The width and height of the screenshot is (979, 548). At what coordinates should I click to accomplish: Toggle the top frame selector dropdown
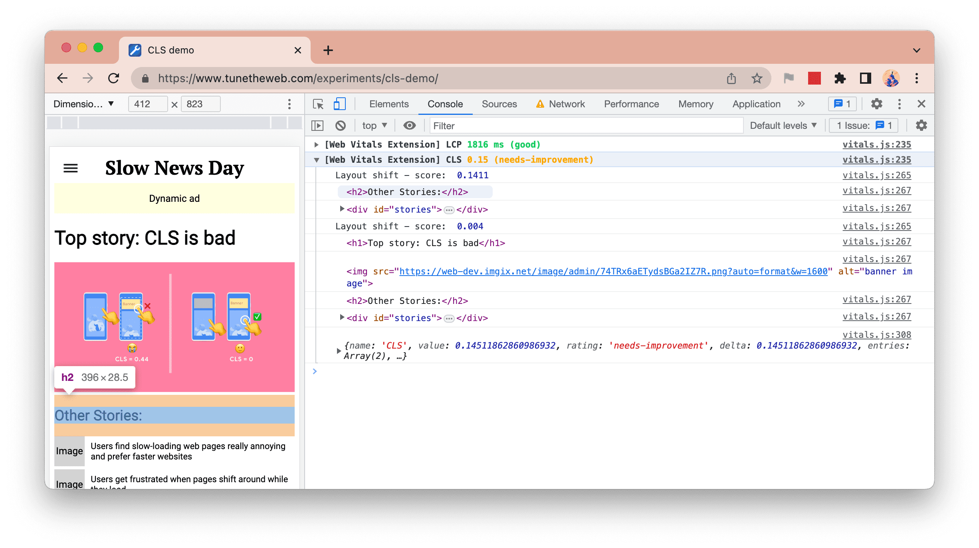click(375, 126)
